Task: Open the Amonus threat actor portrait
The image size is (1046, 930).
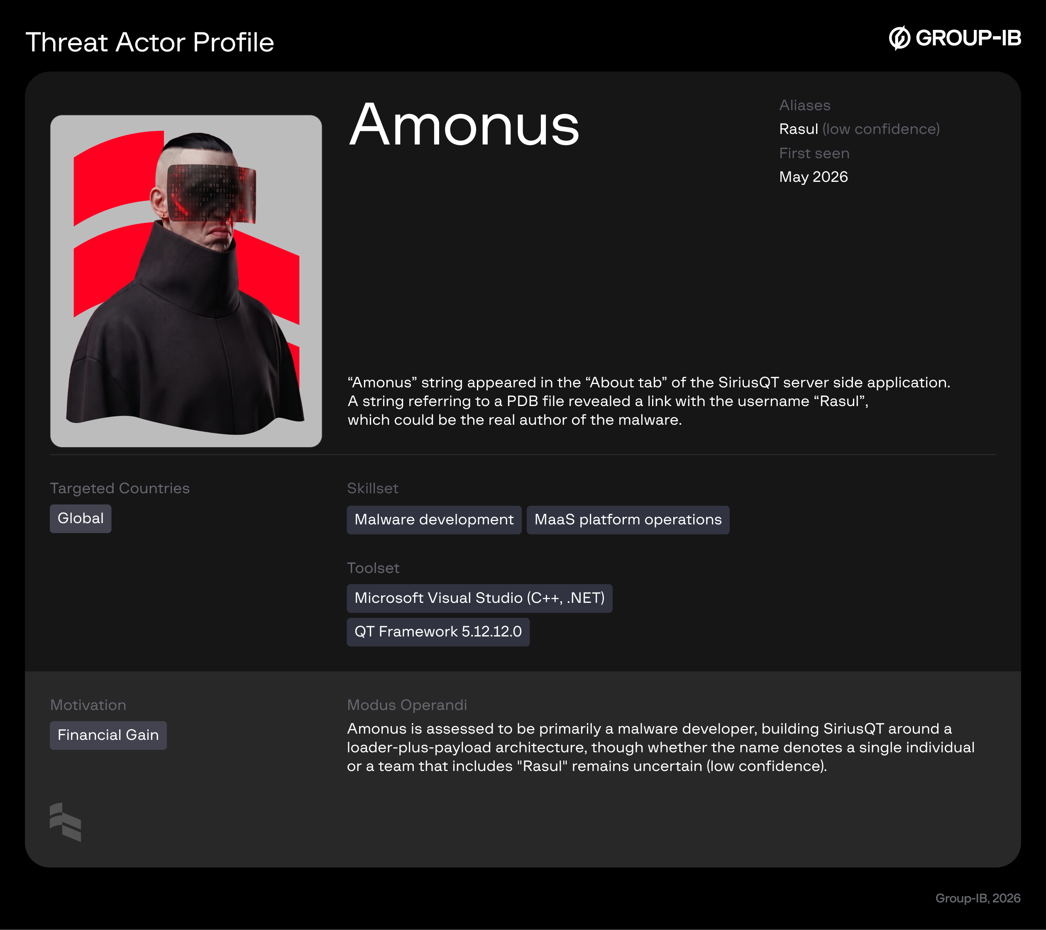Action: coord(186,281)
